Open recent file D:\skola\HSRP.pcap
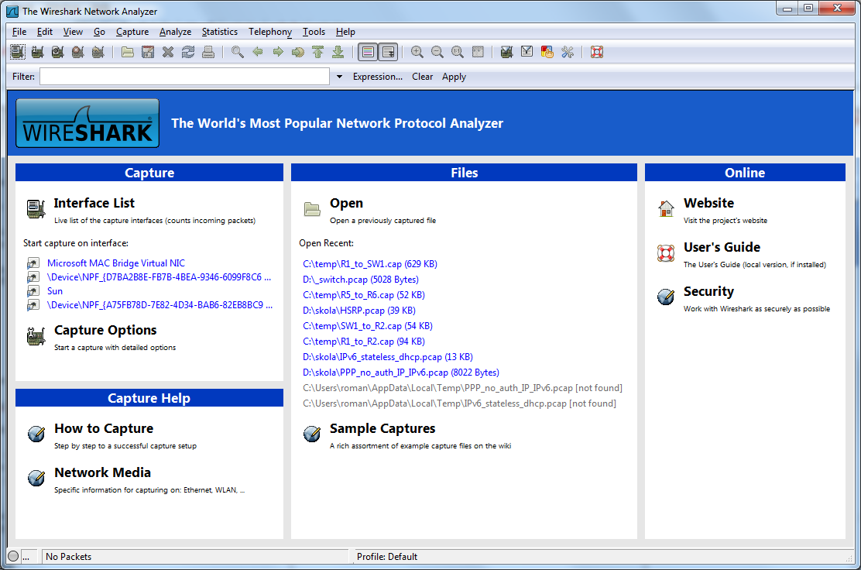861x570 pixels. click(359, 311)
